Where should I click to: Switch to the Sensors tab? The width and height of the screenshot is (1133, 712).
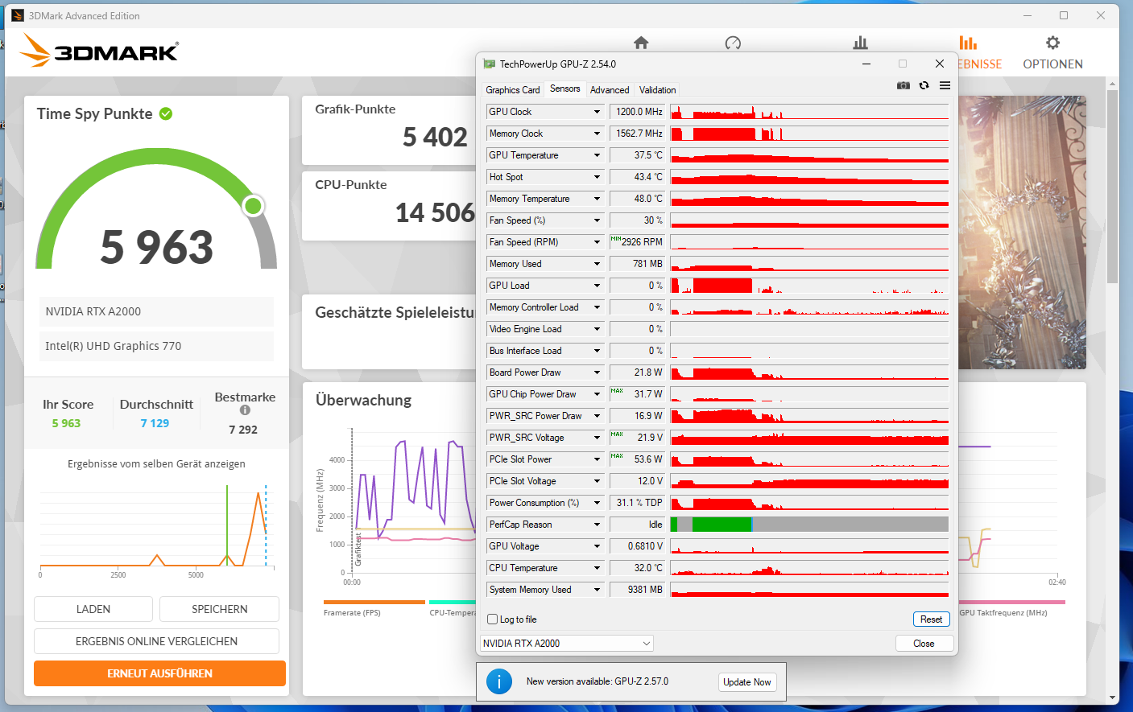coord(564,89)
